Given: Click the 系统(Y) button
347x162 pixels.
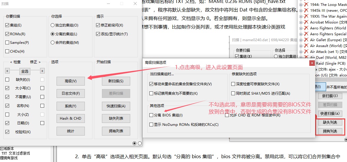Looking at the screenshot, I should pyautogui.click(x=71, y=106).
